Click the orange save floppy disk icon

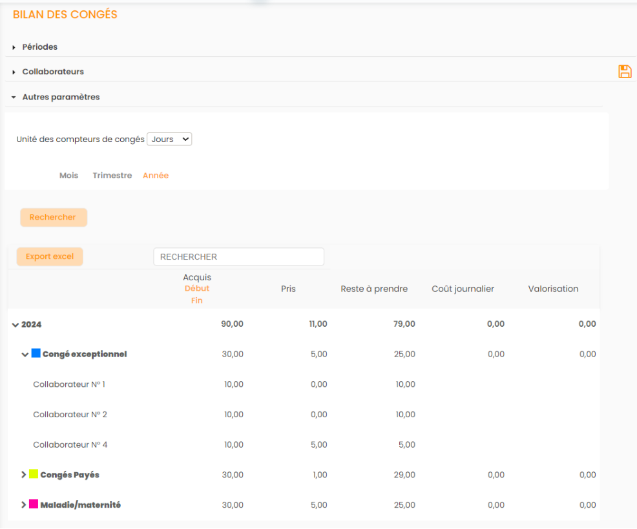pos(625,72)
